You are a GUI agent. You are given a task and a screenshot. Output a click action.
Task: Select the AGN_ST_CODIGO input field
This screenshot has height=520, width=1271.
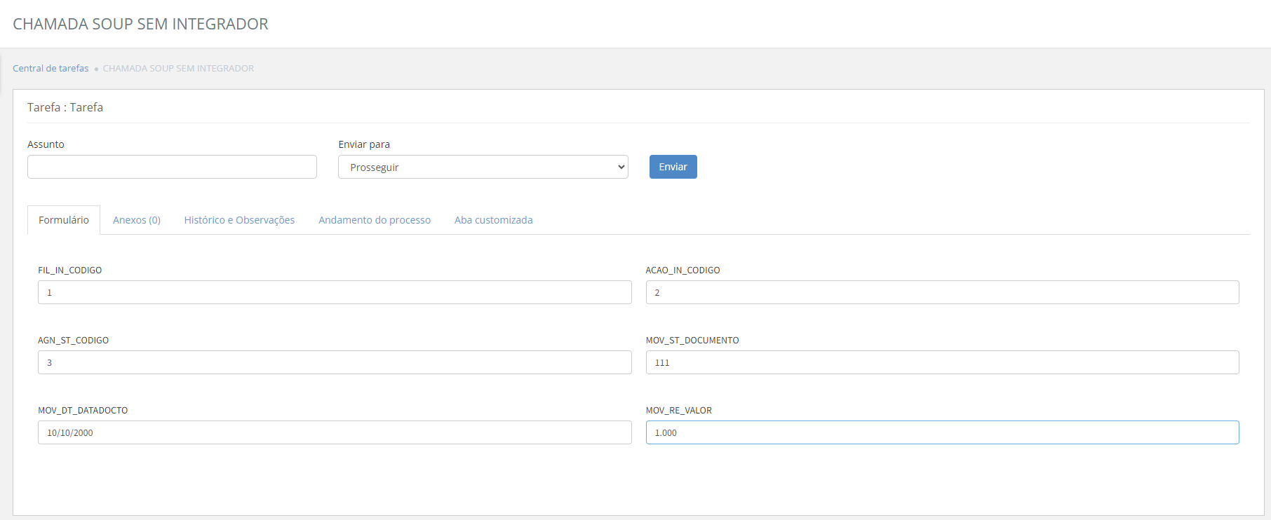[x=335, y=362]
